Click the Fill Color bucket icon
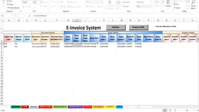The height and width of the screenshot is (112, 199). click(x=41, y=7)
